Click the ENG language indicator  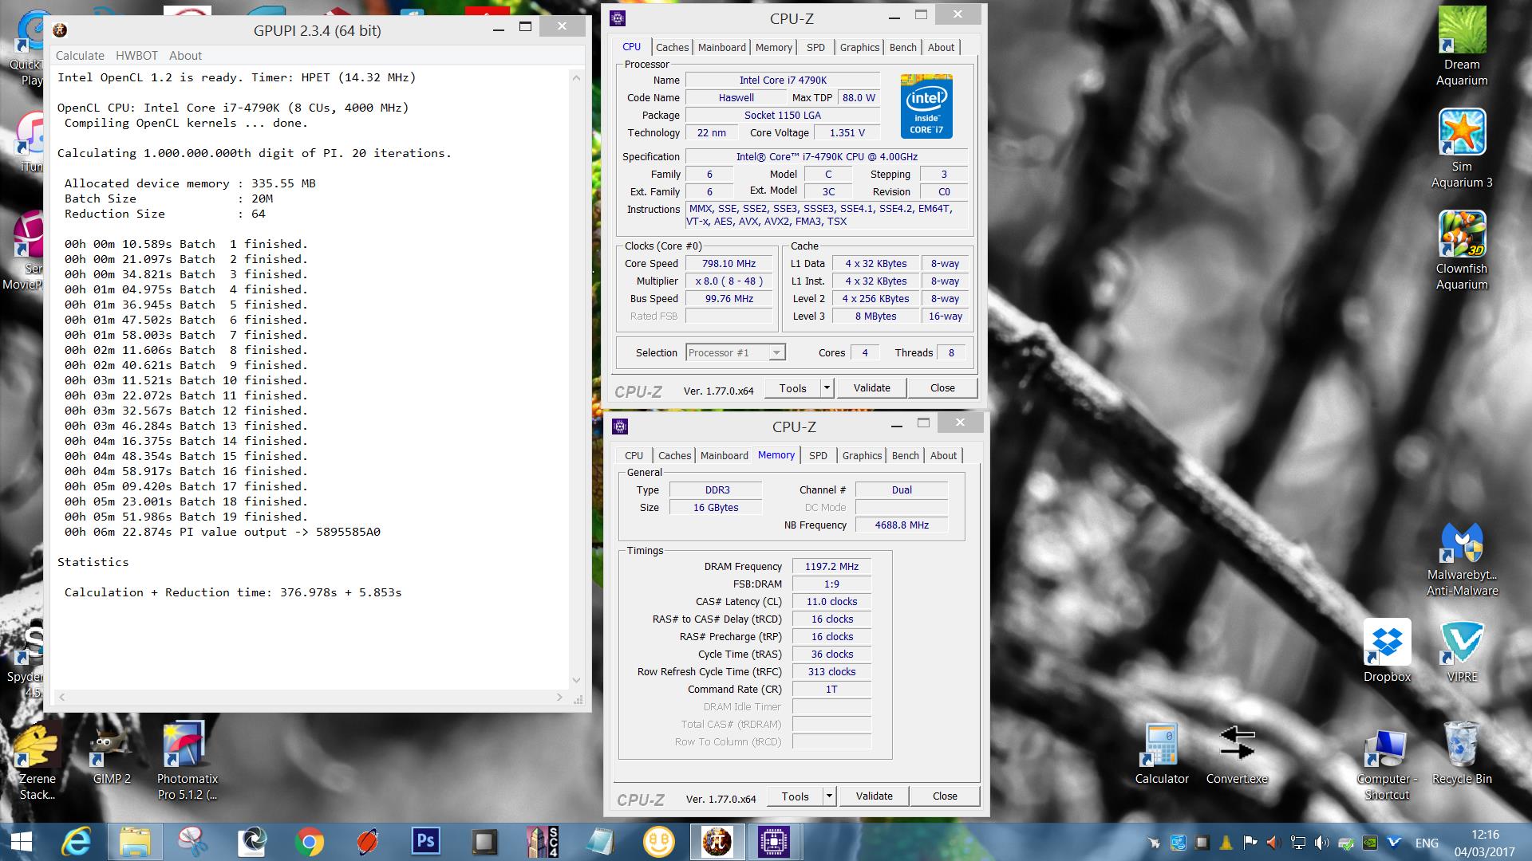[x=1427, y=843]
